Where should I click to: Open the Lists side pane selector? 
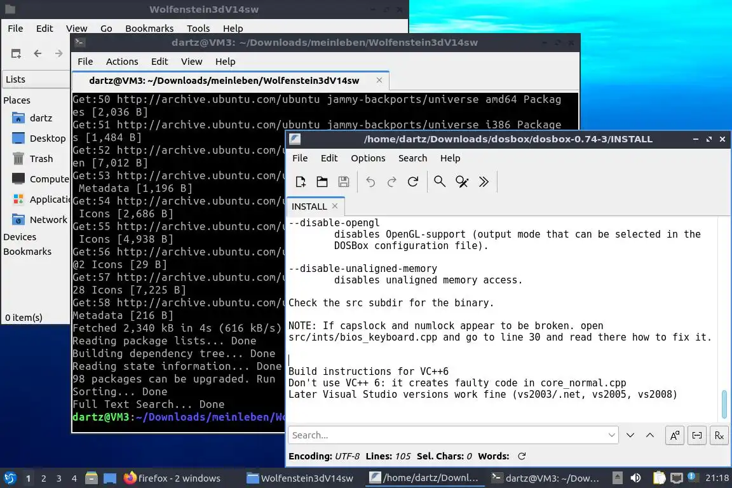click(x=36, y=79)
